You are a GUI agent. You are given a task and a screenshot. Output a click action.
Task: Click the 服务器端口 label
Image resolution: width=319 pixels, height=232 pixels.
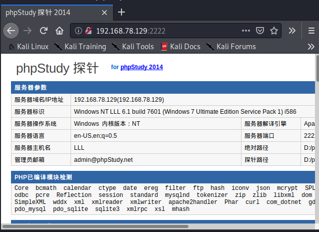coord(259,136)
